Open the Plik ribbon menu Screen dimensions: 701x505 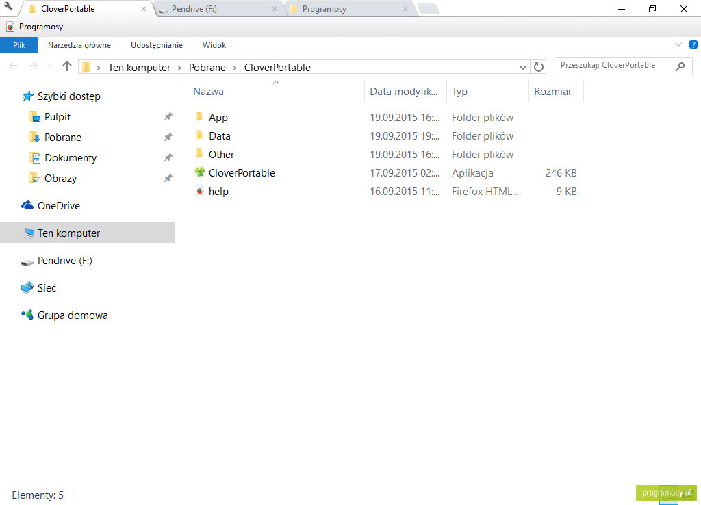(19, 45)
